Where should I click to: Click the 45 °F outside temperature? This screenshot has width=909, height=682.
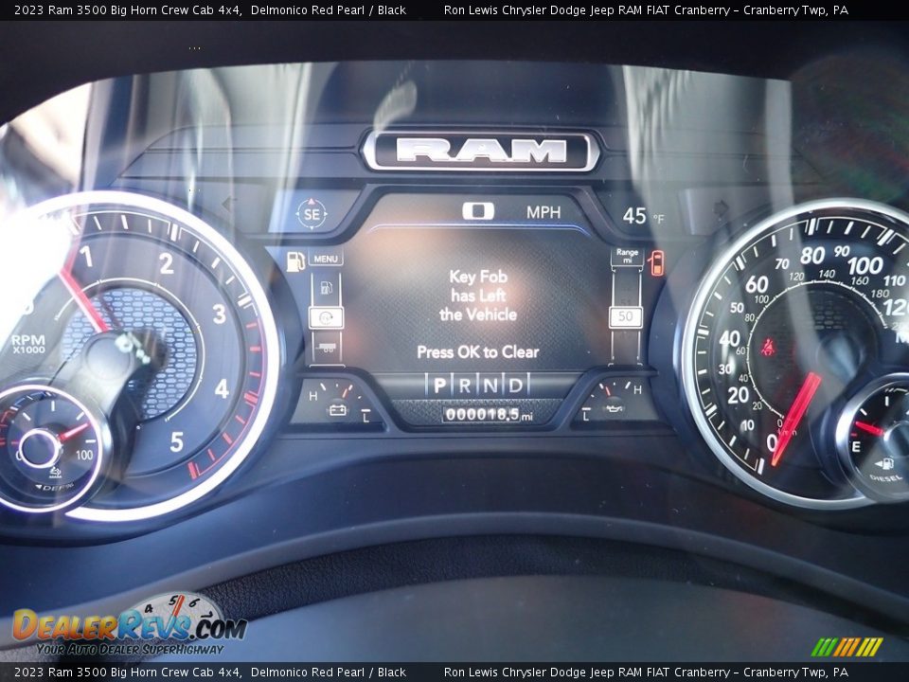click(x=643, y=216)
